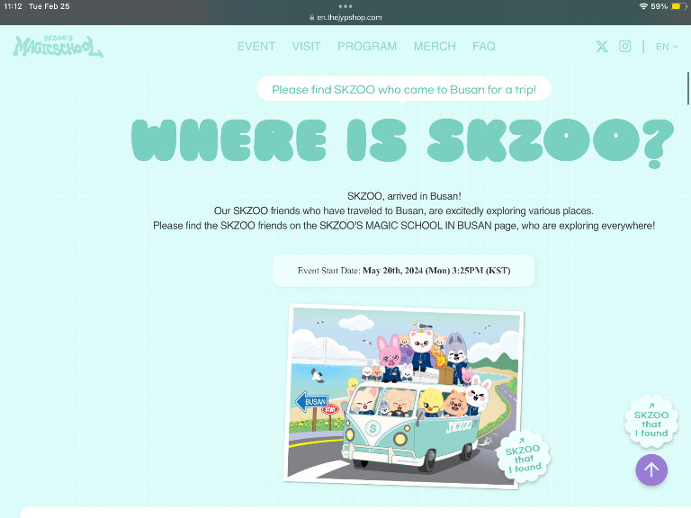Expand the EN language dropdown

(x=667, y=46)
